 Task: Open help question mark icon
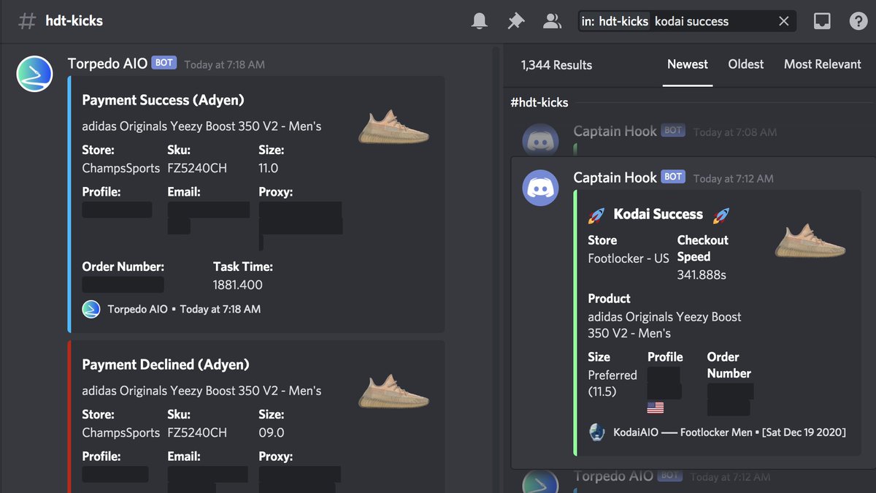pos(858,21)
